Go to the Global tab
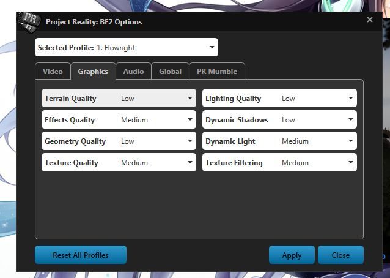This screenshot has height=278, width=390. [170, 72]
